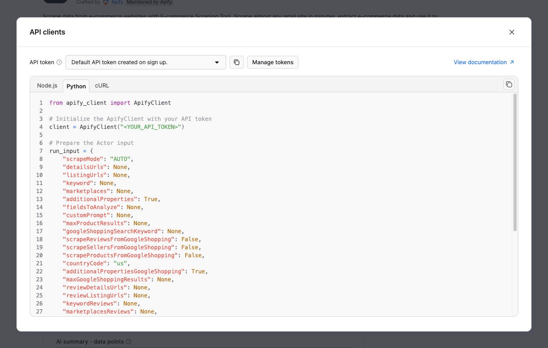Switch to the cURL tab
This screenshot has height=348, width=548.
click(x=102, y=85)
